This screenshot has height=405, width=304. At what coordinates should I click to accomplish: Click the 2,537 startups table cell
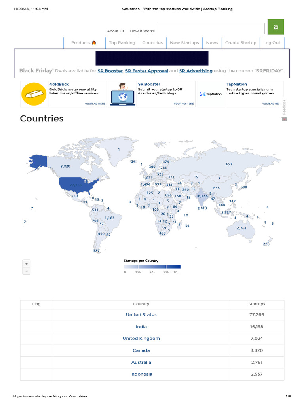click(x=256, y=374)
